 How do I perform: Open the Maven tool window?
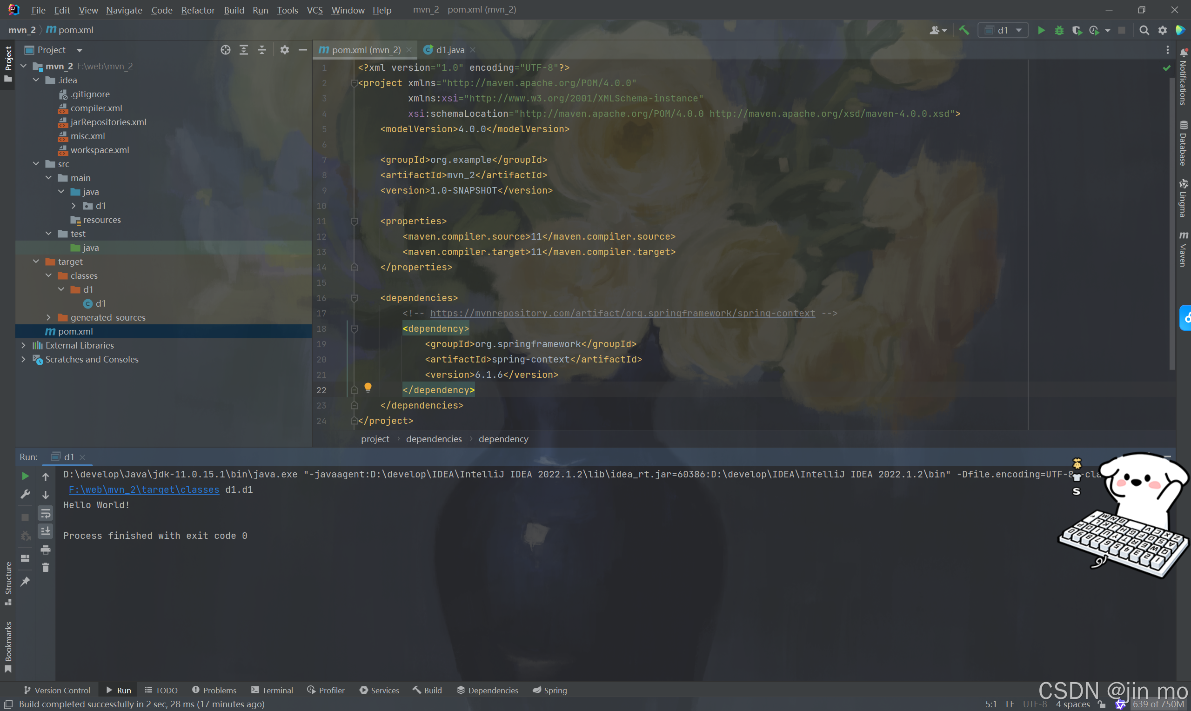1184,249
